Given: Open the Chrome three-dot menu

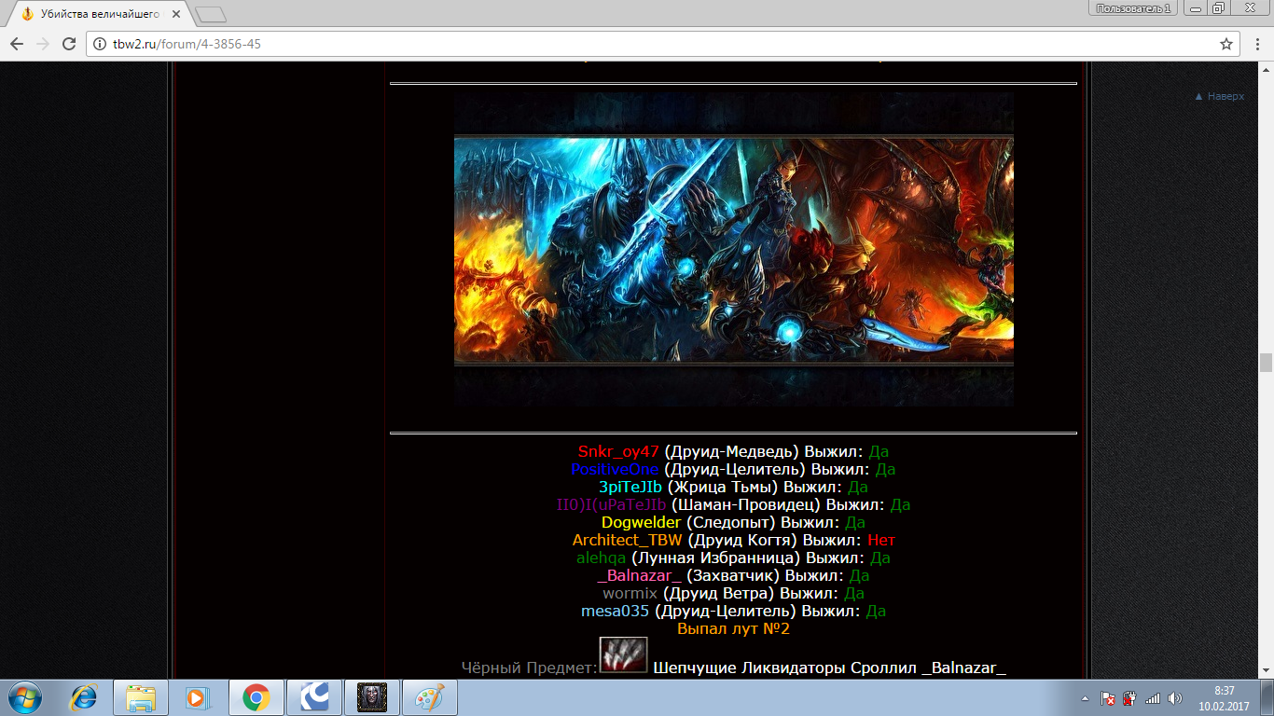Looking at the screenshot, I should tap(1256, 44).
